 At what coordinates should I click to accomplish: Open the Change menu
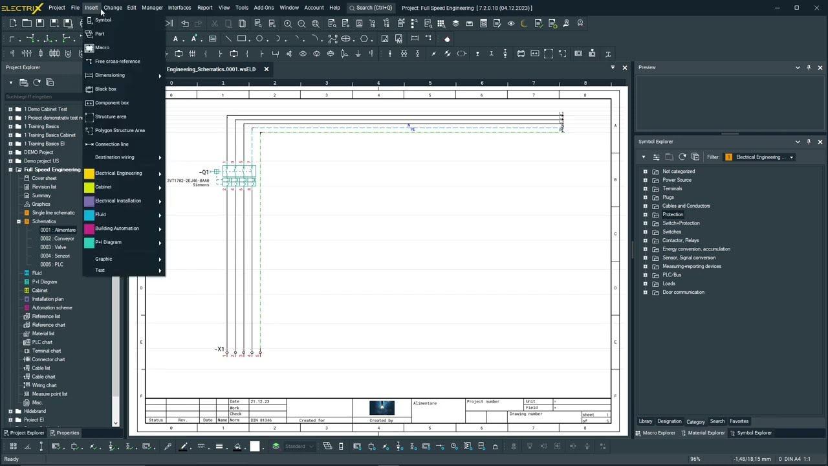(113, 8)
